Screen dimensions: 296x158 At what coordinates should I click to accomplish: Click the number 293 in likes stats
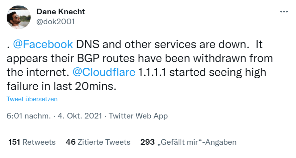[147, 142]
